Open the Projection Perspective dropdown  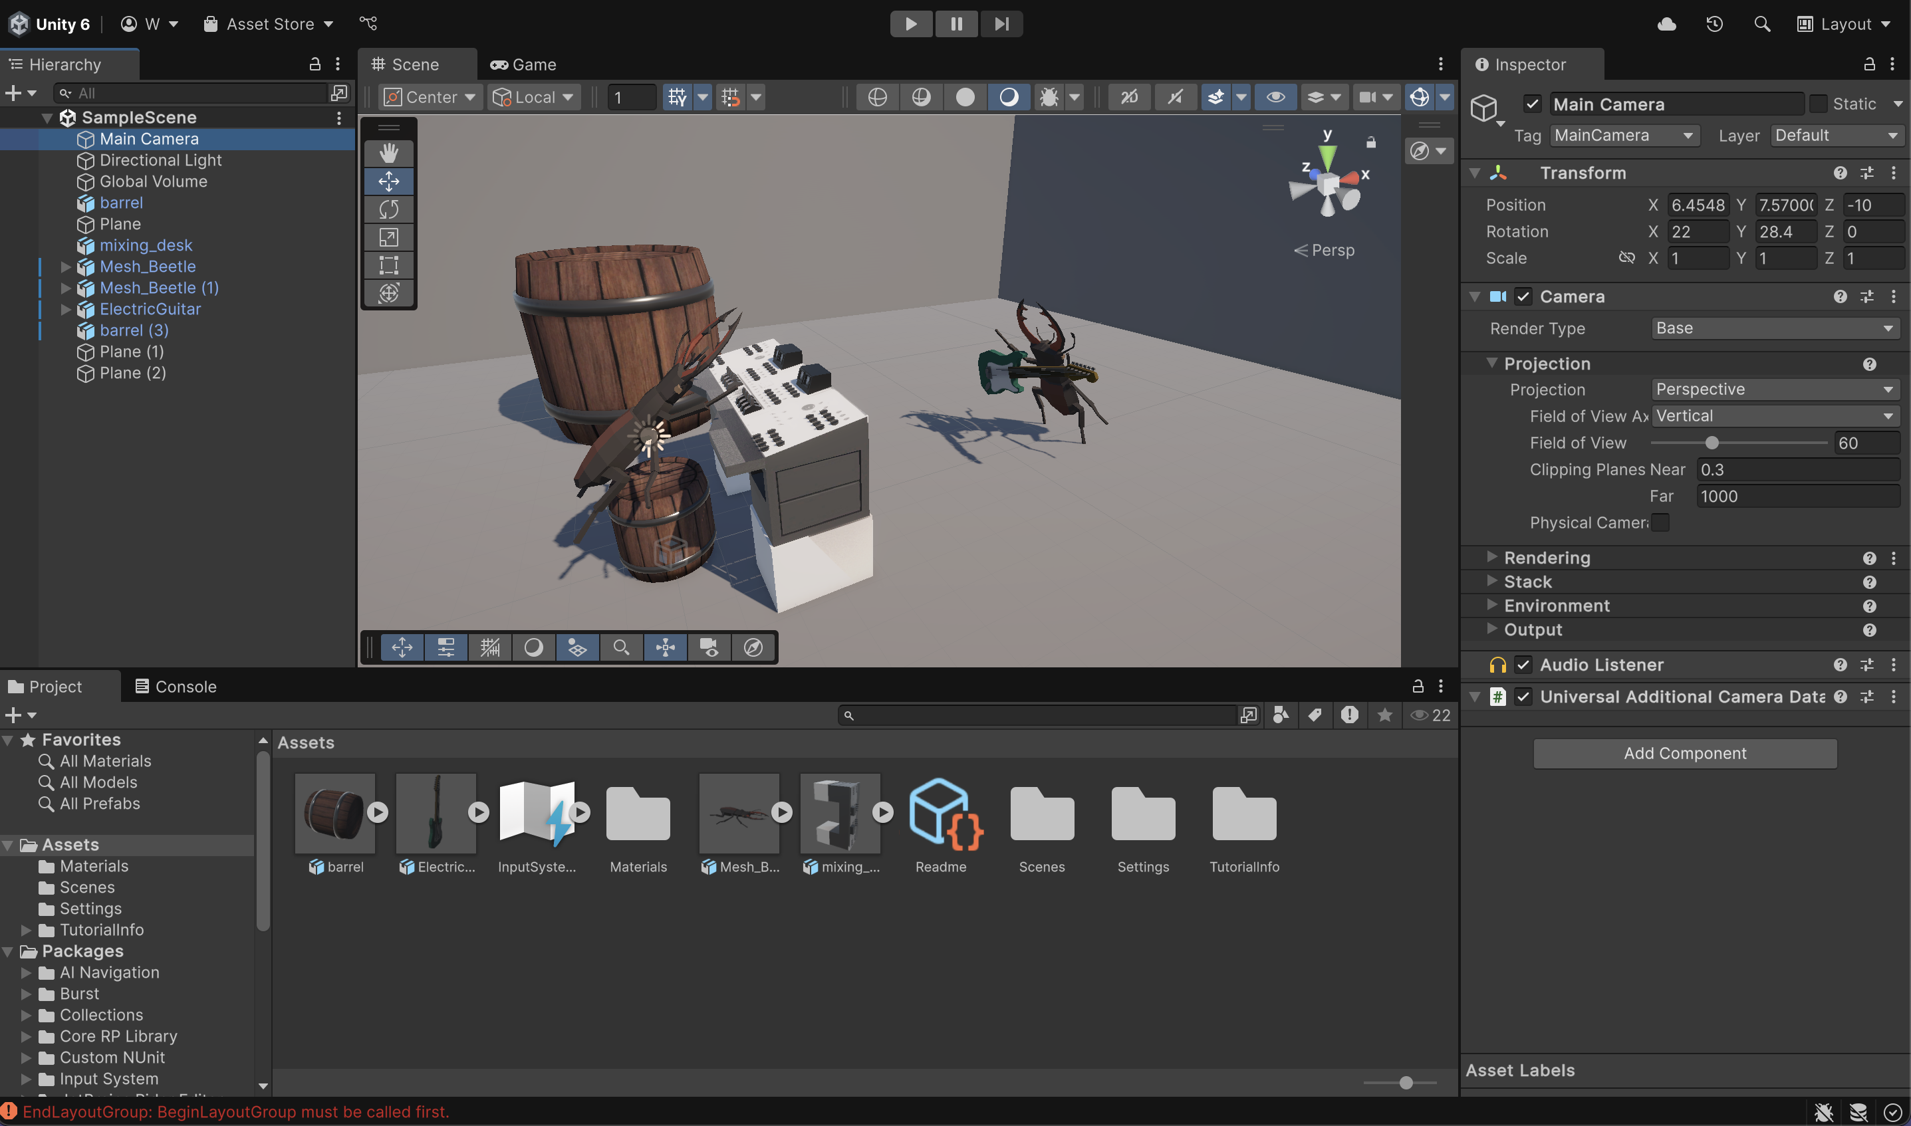pyautogui.click(x=1775, y=390)
